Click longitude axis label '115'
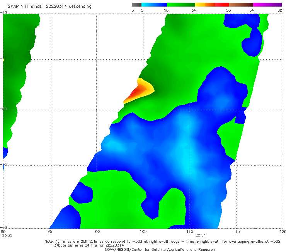The image size is (286, 252). point(237,231)
